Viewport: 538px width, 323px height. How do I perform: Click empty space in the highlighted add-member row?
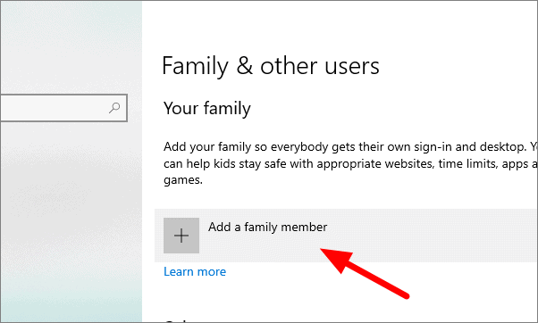pyautogui.click(x=429, y=236)
